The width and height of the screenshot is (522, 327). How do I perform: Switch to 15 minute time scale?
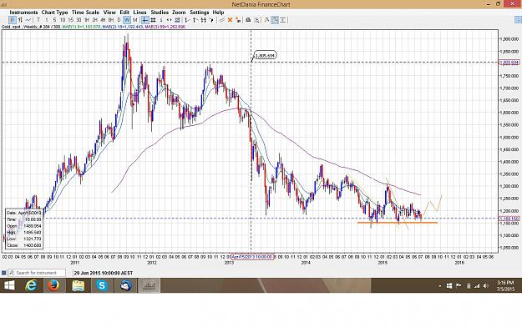71,20
